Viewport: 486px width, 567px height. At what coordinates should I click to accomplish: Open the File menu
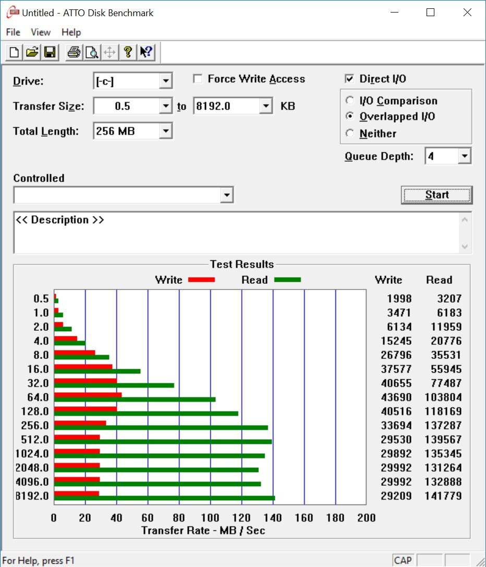pos(13,32)
